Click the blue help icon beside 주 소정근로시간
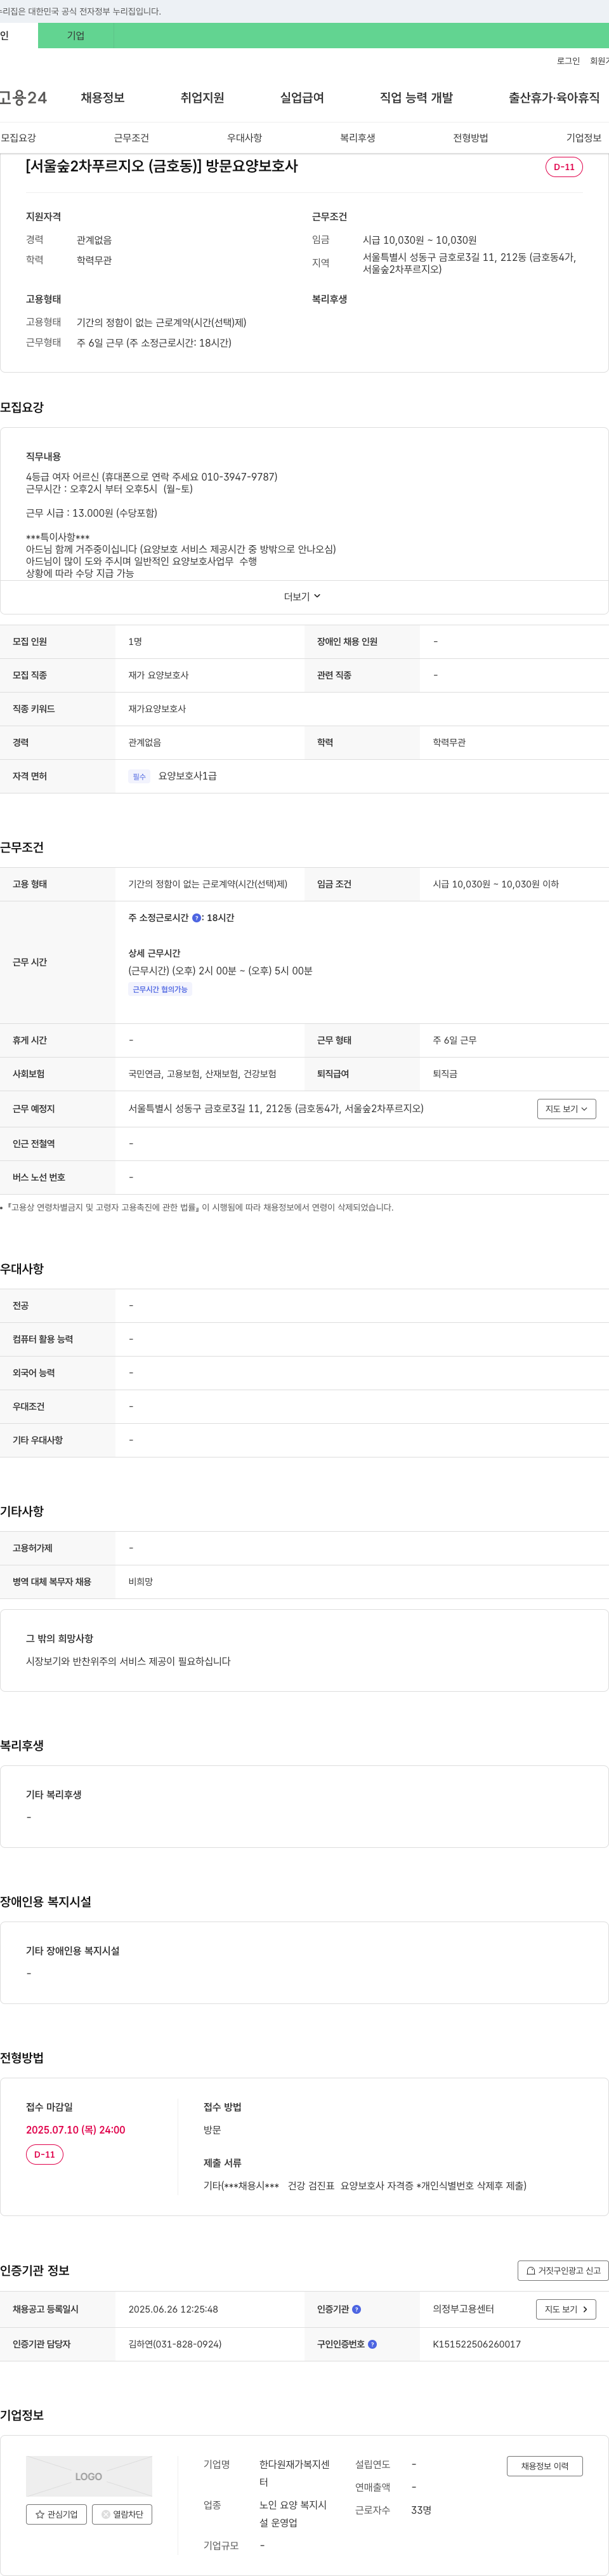The image size is (609, 2576). (x=197, y=917)
